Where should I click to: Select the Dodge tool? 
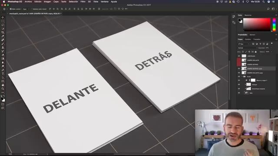pyautogui.click(x=3, y=66)
